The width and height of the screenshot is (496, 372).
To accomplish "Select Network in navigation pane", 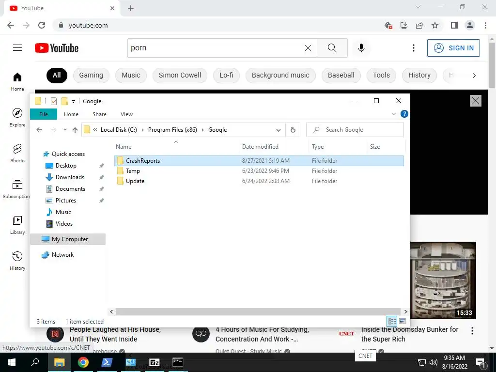I will point(62,255).
